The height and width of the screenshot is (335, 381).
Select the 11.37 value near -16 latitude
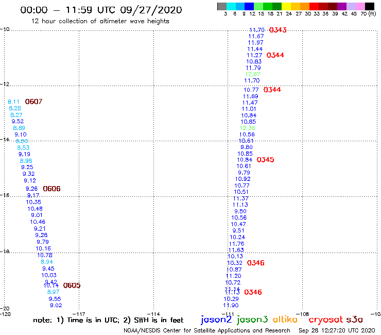pyautogui.click(x=241, y=198)
